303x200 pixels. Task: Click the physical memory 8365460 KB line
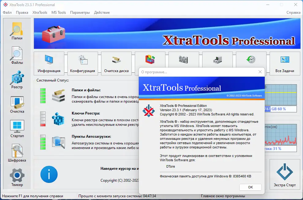205,176
